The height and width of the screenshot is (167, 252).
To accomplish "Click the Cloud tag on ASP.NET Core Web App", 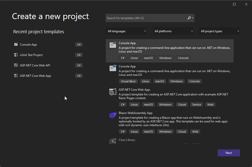I will (182, 105).
